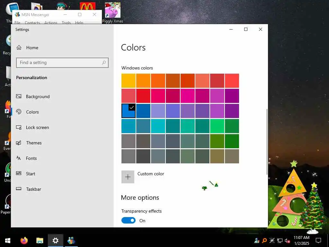Select the Piggly Xmas desktop shortcut

point(113,13)
